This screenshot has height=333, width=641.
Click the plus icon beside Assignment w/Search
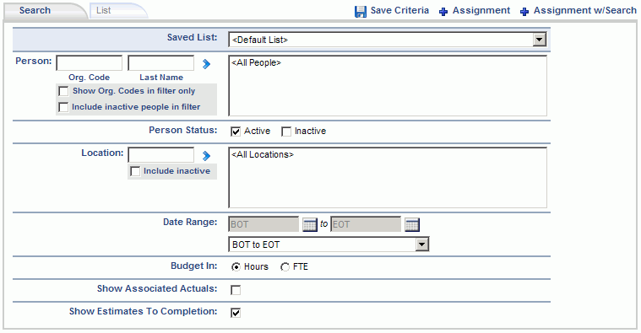[x=524, y=12]
